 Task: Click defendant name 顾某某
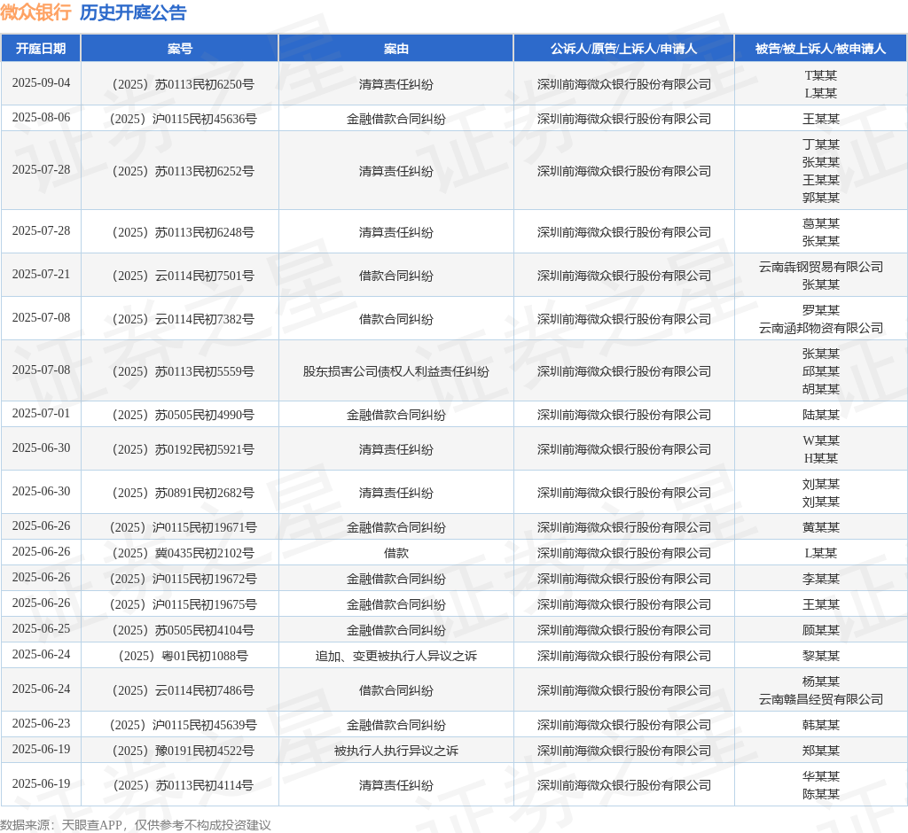pyautogui.click(x=820, y=630)
